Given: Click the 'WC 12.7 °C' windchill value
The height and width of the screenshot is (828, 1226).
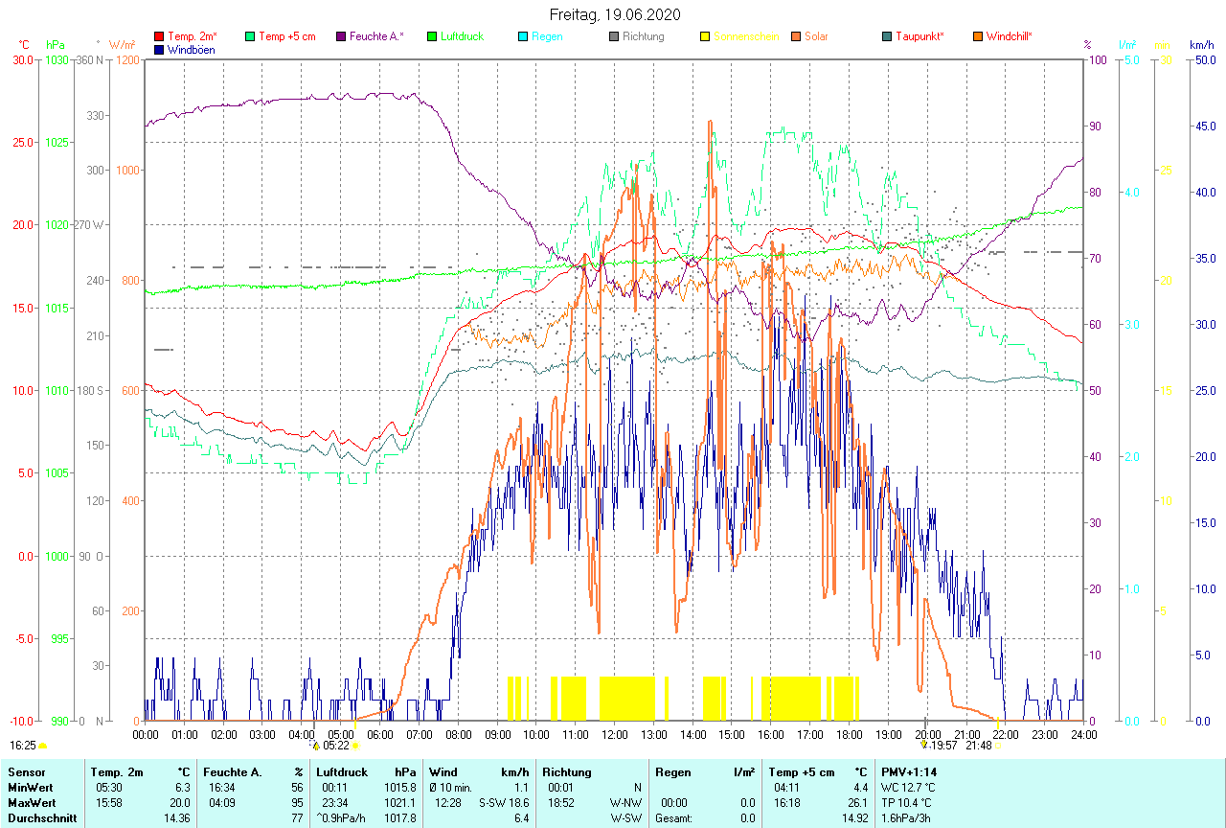Looking at the screenshot, I should coord(908,787).
